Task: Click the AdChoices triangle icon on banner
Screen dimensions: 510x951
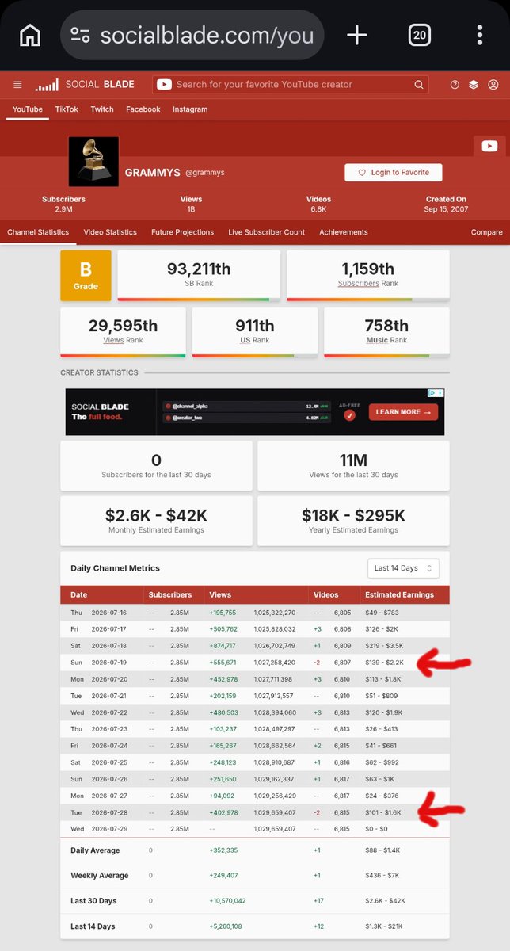Action: [432, 393]
